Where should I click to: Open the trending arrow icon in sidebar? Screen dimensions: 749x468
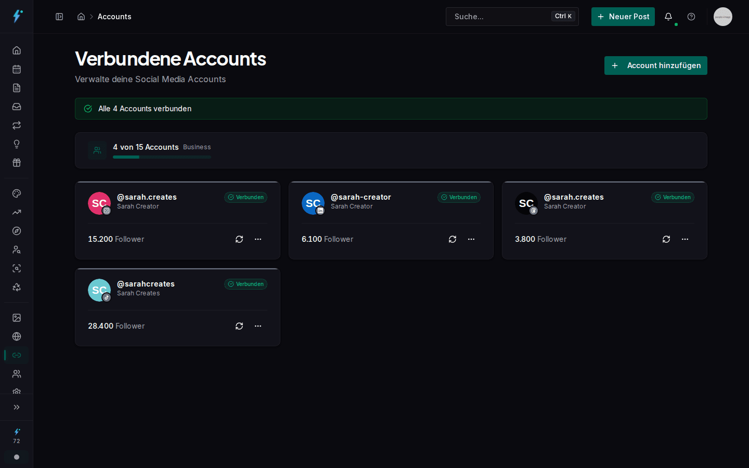click(x=17, y=212)
